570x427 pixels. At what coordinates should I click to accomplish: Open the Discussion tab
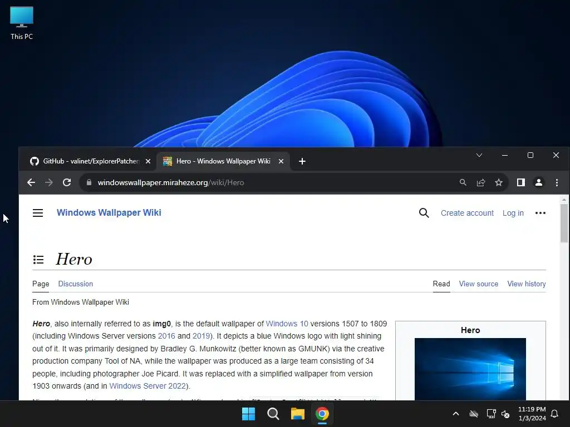pyautogui.click(x=76, y=284)
